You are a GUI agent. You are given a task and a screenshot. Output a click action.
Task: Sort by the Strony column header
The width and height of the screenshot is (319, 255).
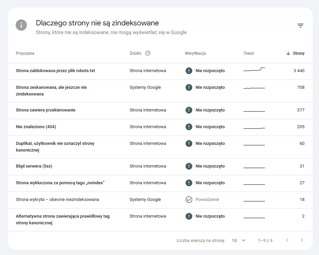[298, 53]
